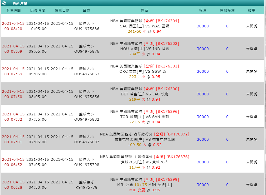Screen dimensions: 266x195
Task: Click bet time 00:07:50
Action: [x=13, y=97]
